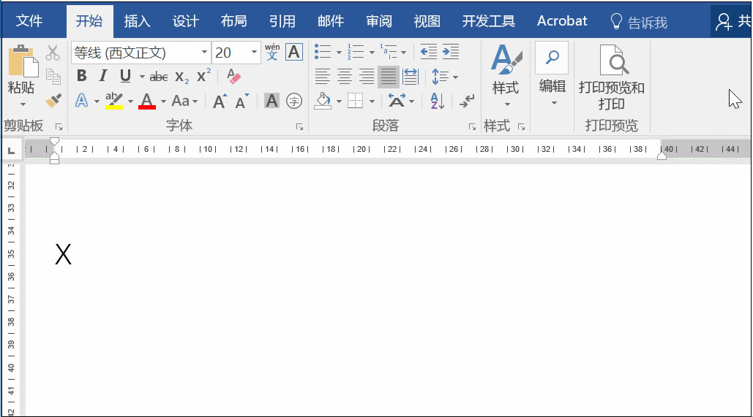753x417 pixels.
Task: Open the font size dropdown
Action: pyautogui.click(x=254, y=52)
